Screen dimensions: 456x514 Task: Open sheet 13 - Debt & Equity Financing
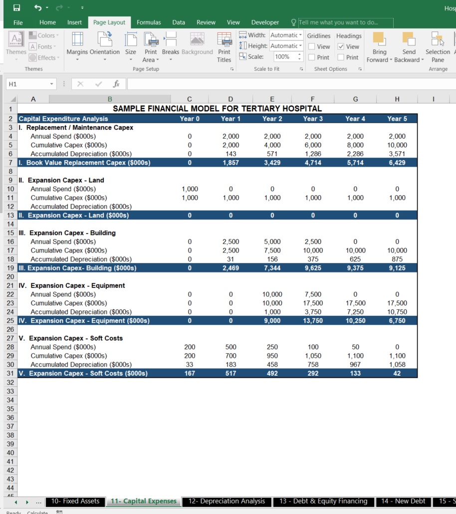tap(323, 501)
